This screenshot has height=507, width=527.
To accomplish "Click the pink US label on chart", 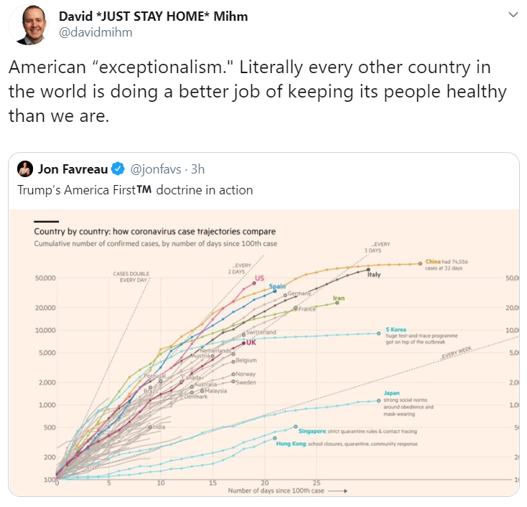I will (259, 278).
